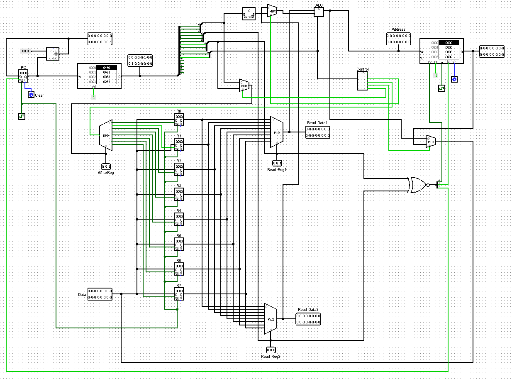Image resolution: width=512 pixels, height=379 pixels.
Task: Select the PC register component
Action: (x=23, y=76)
